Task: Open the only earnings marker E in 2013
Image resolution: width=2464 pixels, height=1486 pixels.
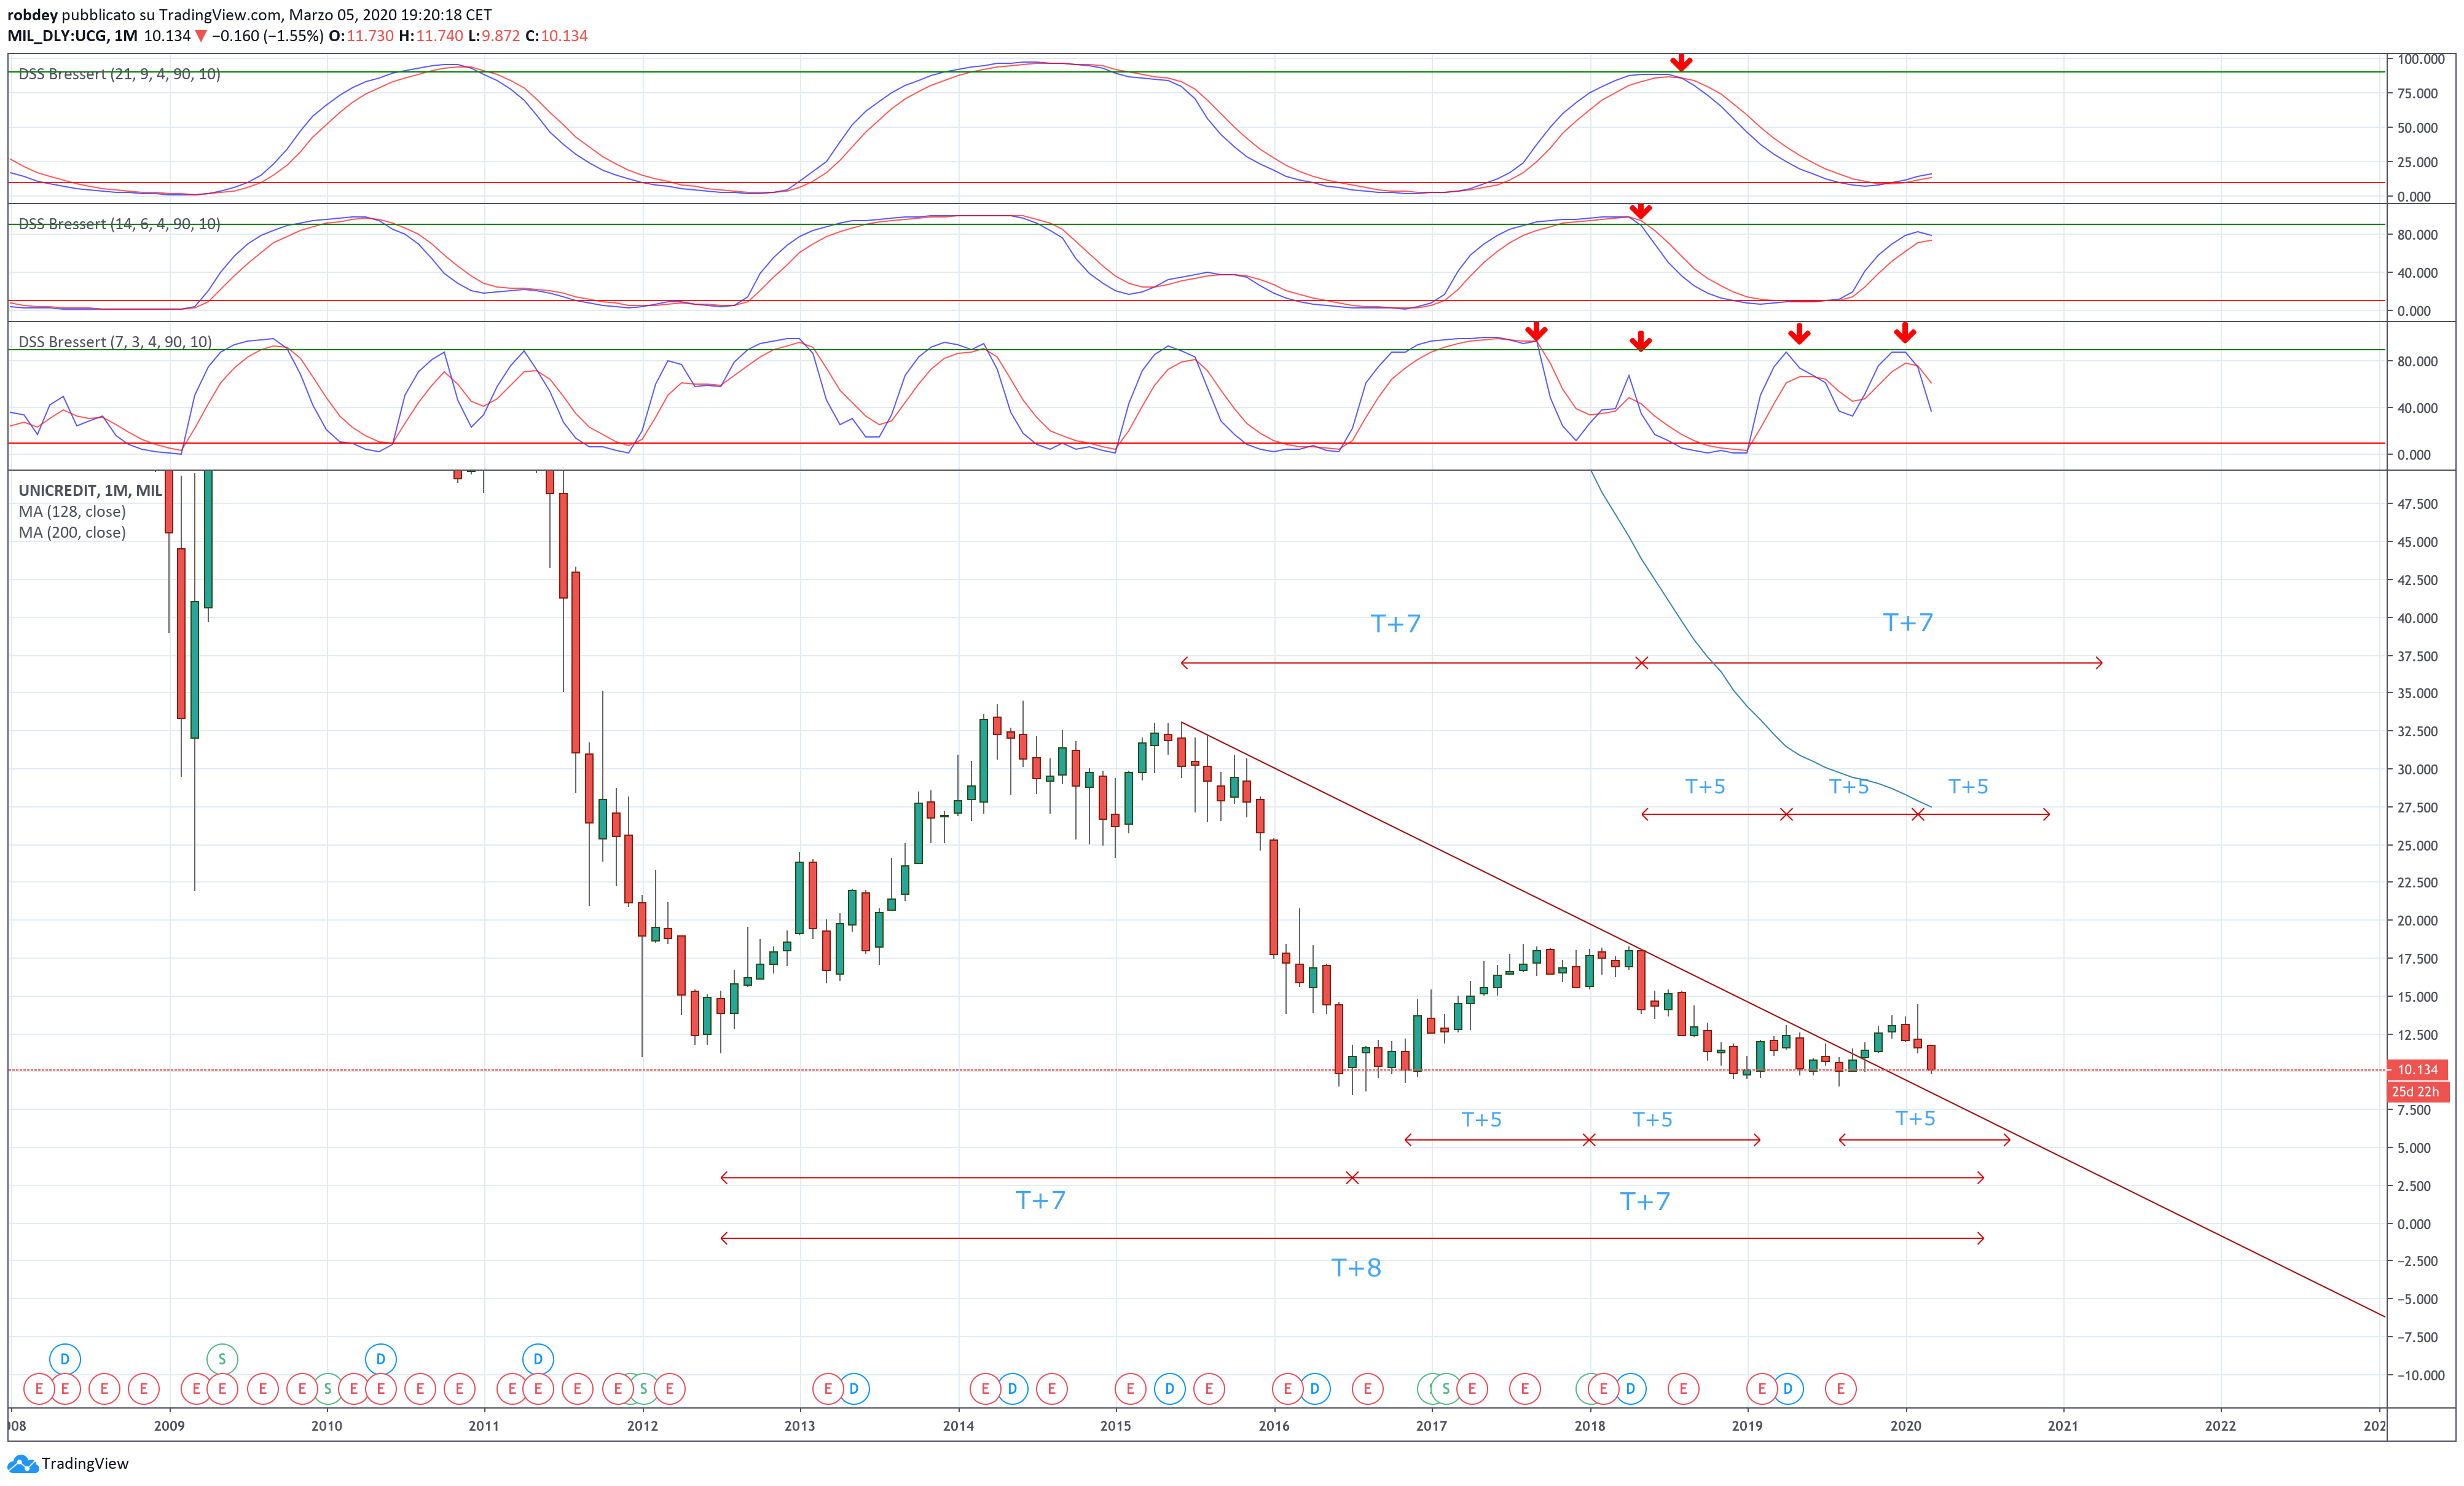Action: click(828, 1388)
